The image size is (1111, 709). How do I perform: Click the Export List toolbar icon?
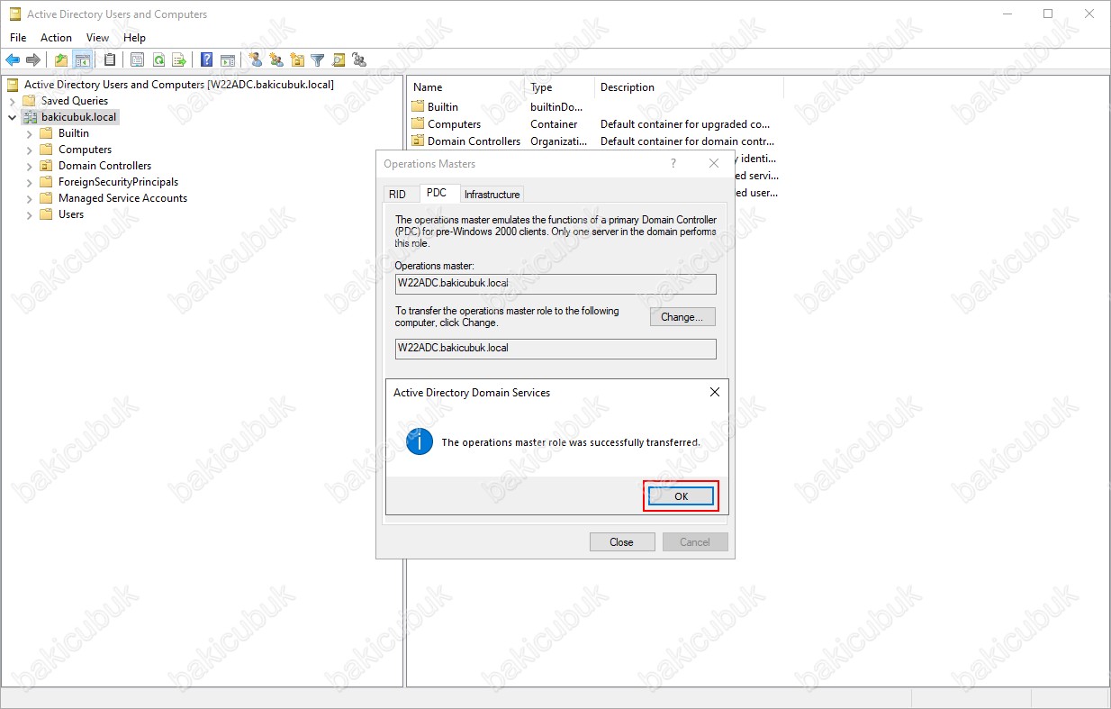(179, 60)
